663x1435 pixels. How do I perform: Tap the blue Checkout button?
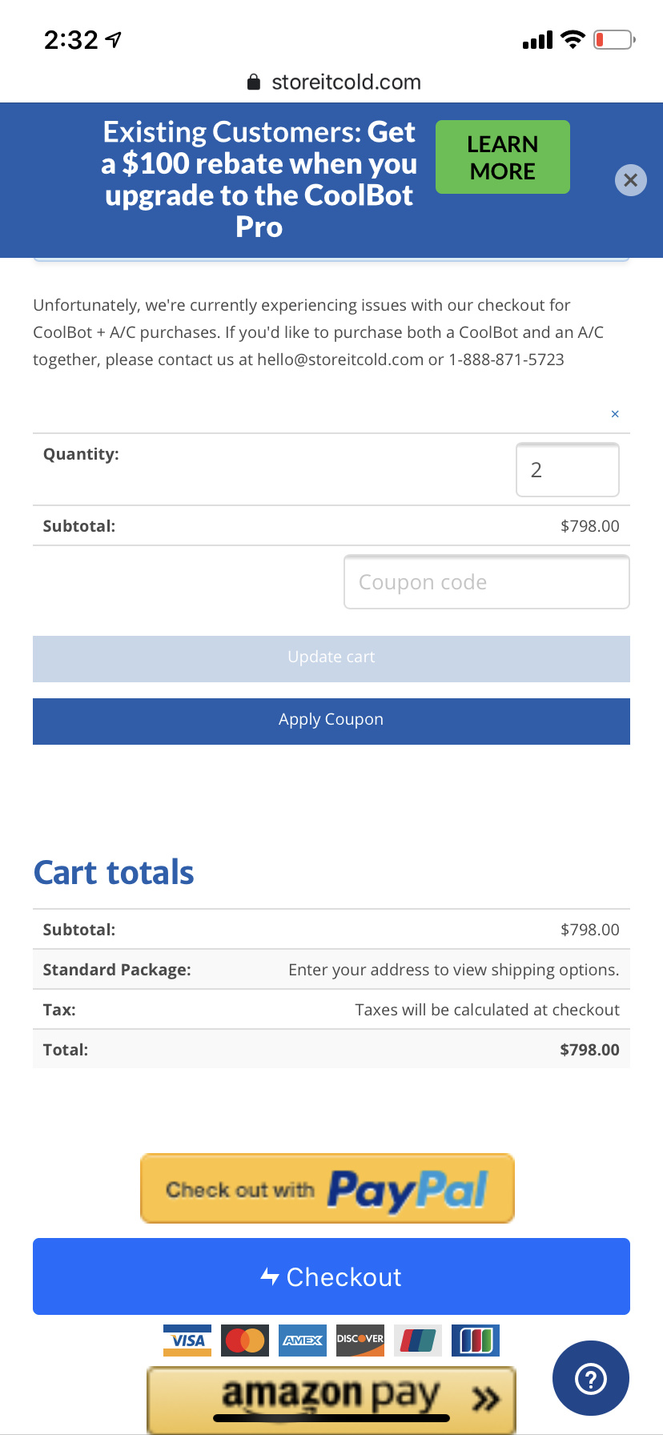[x=331, y=1276]
